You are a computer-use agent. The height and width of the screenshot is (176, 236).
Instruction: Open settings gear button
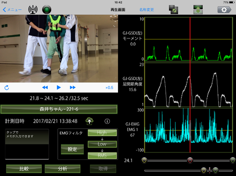click(224, 10)
